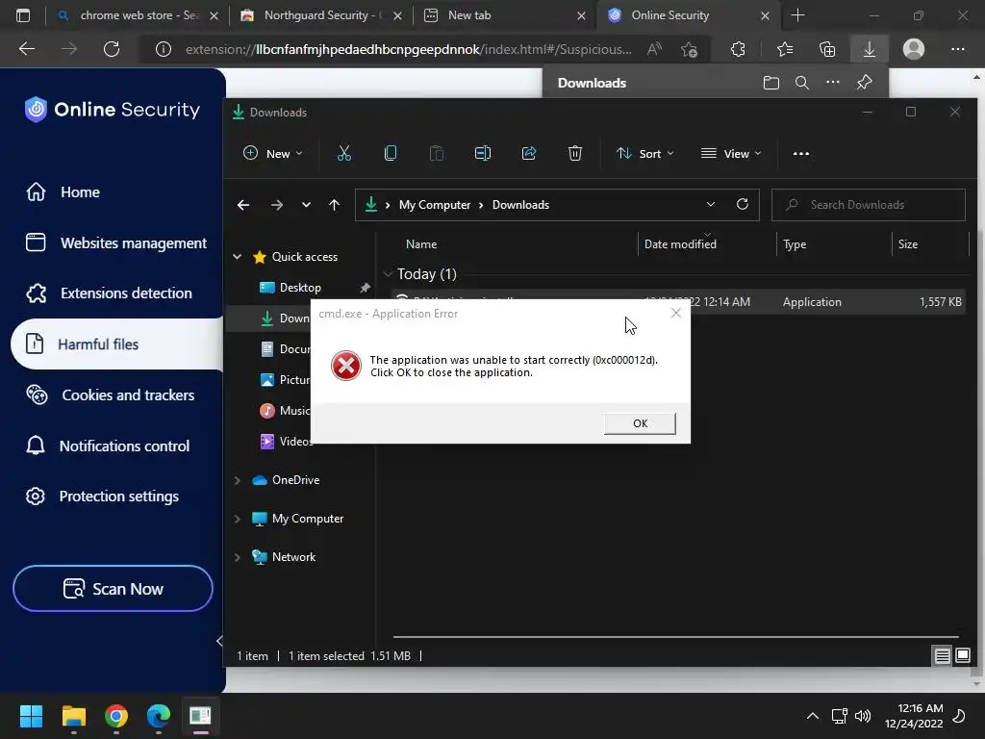The width and height of the screenshot is (985, 739).
Task: Search downloads in the Downloads flyout
Action: coord(801,83)
